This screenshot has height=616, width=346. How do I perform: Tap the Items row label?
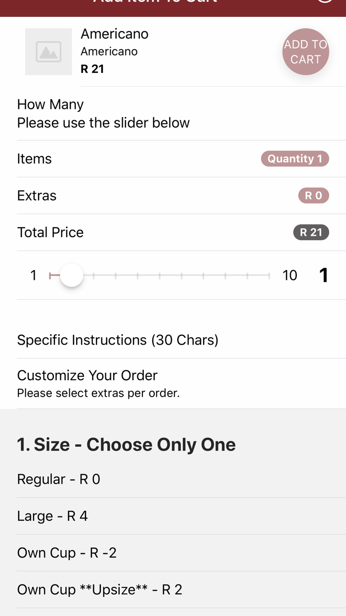tap(35, 159)
